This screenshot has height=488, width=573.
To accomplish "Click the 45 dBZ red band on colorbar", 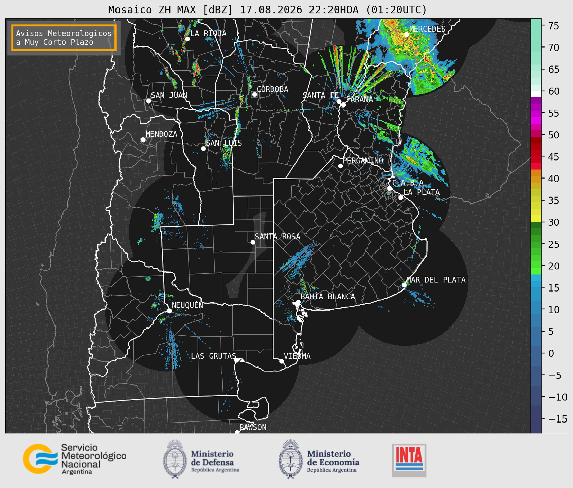I will 536,157.
